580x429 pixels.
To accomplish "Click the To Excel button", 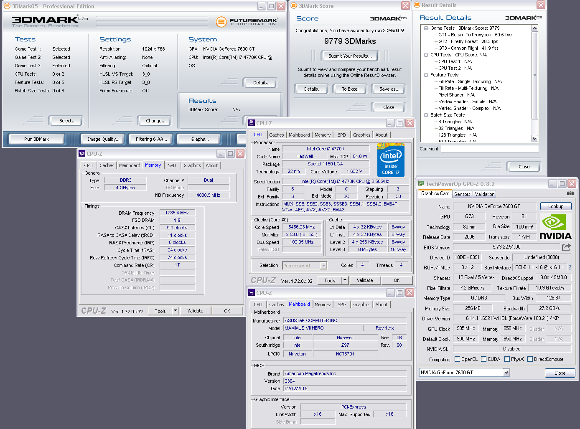I will tap(350, 89).
